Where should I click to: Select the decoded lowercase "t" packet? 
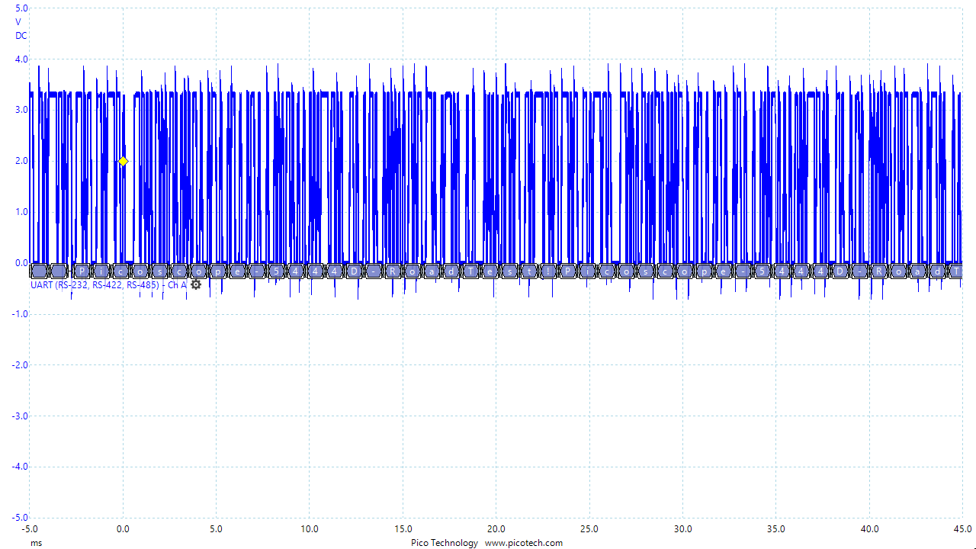point(529,271)
